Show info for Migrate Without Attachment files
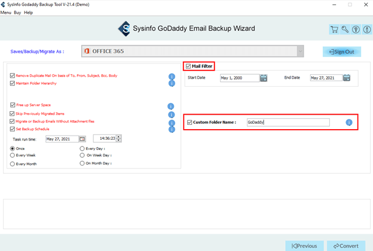The width and height of the screenshot is (373, 251). pyautogui.click(x=172, y=123)
